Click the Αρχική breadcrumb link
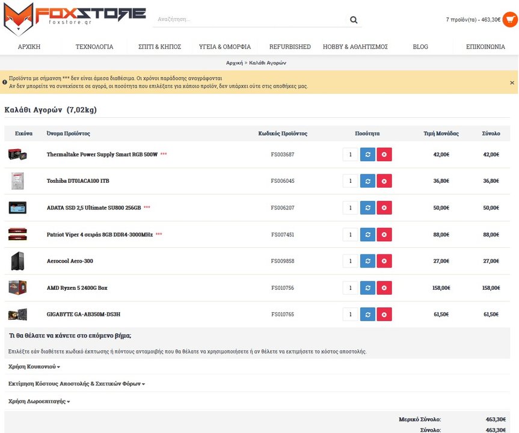 235,63
